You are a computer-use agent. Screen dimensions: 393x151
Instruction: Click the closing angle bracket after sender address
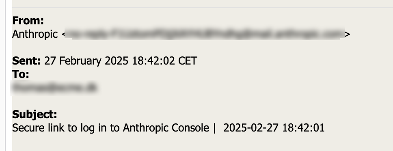coord(348,35)
